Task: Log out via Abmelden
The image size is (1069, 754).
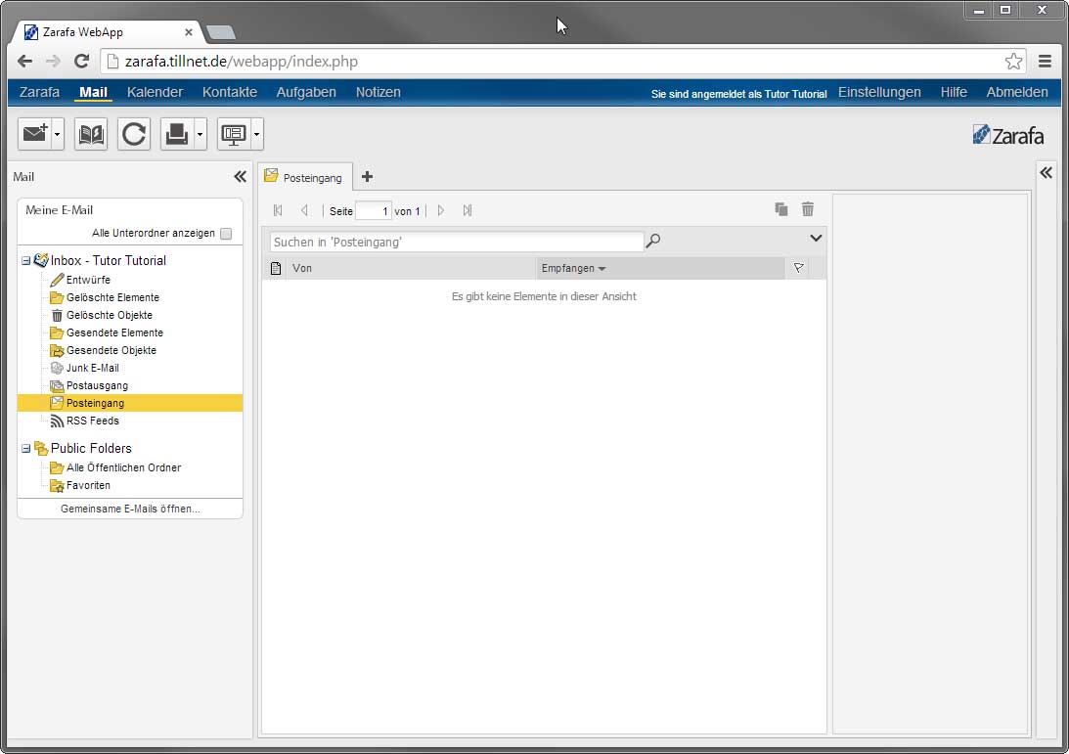Action: 1017,92
